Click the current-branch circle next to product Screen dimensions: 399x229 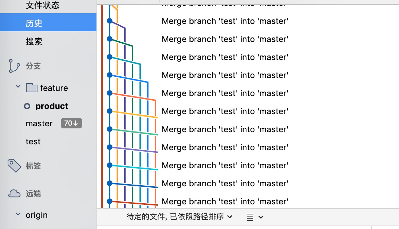coord(27,106)
